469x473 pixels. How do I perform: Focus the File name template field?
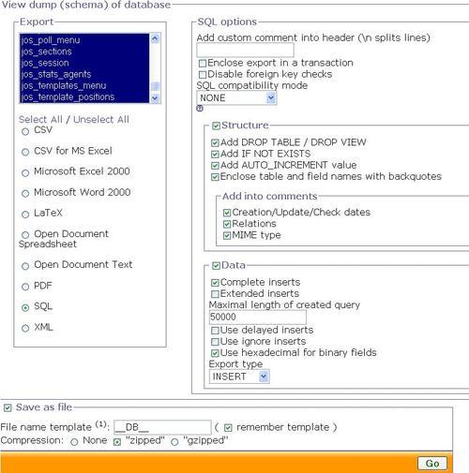162,427
